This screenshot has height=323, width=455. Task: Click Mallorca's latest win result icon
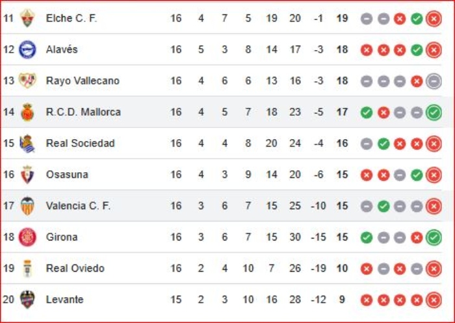(x=434, y=112)
